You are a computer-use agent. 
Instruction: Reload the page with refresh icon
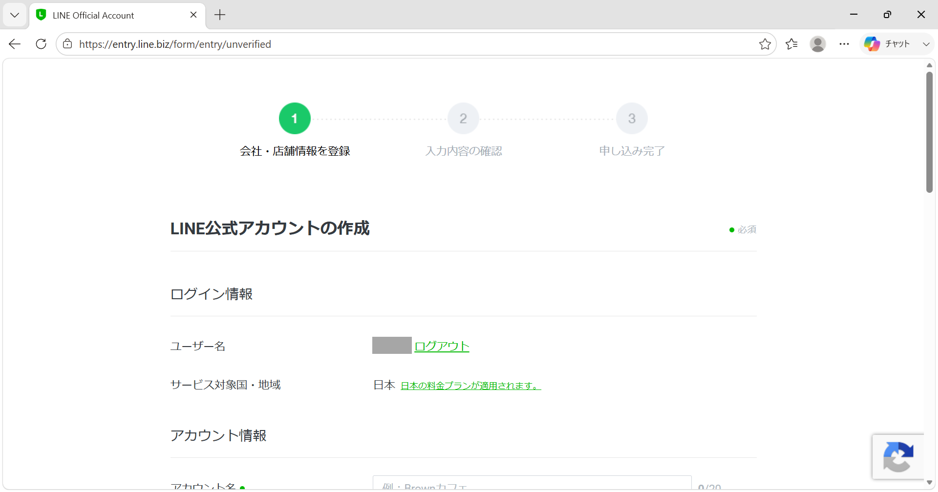41,44
